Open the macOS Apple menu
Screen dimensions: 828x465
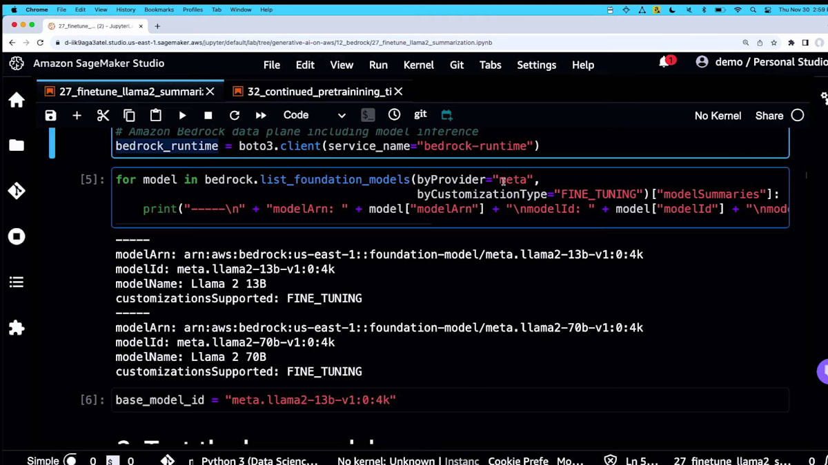tap(12, 10)
